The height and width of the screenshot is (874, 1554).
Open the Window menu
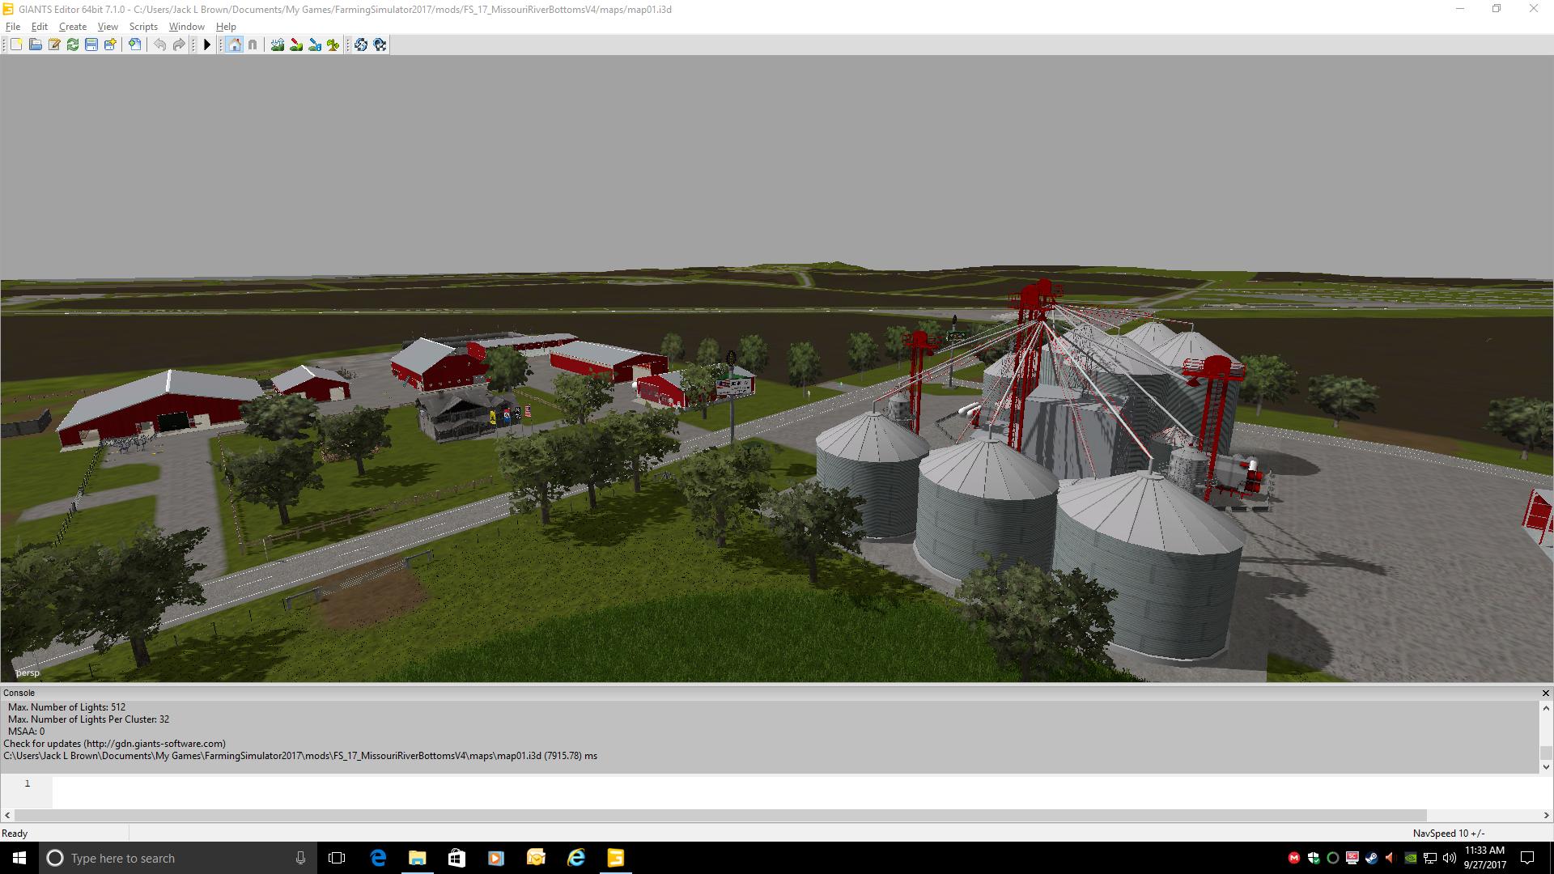click(186, 27)
